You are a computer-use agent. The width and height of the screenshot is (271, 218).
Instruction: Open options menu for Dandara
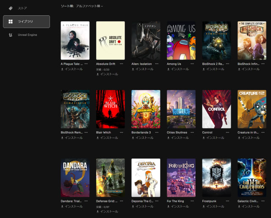86,201
